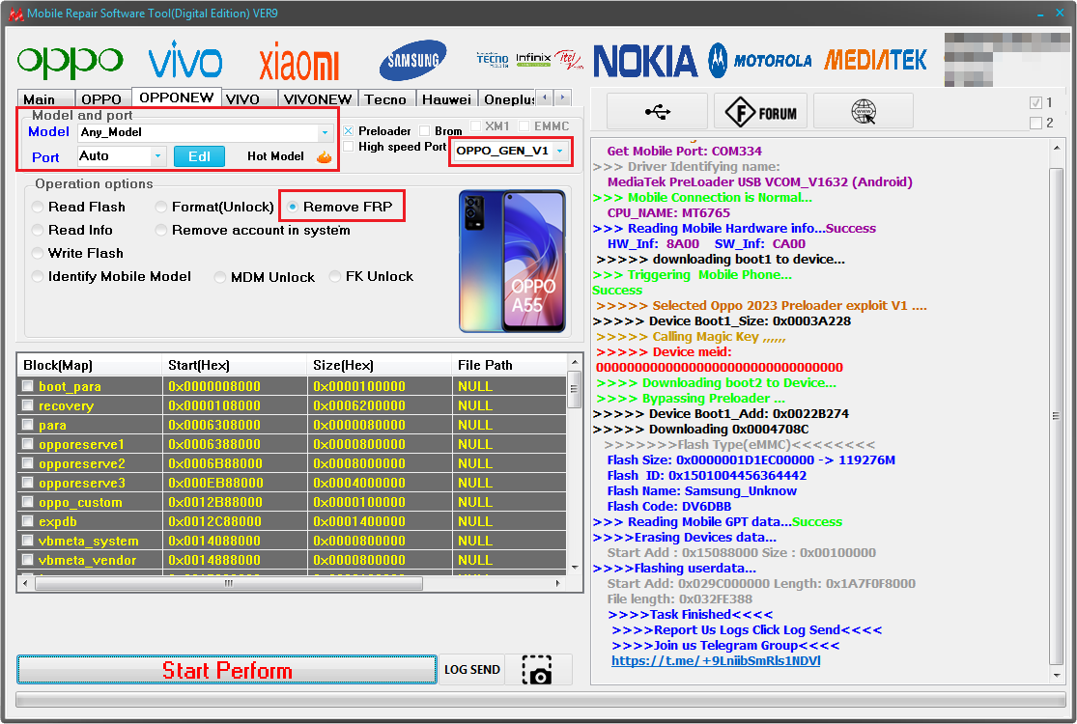Select the Format(Unlock) radio option
The height and width of the screenshot is (724, 1077).
(x=161, y=207)
